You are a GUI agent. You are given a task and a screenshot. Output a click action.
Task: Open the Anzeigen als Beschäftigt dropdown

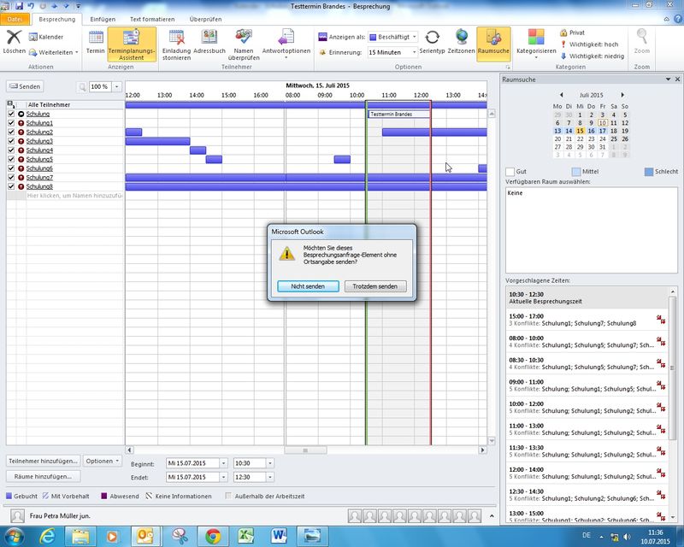(x=415, y=38)
